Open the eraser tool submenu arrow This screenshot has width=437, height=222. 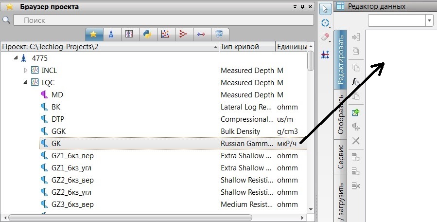click(330, 41)
